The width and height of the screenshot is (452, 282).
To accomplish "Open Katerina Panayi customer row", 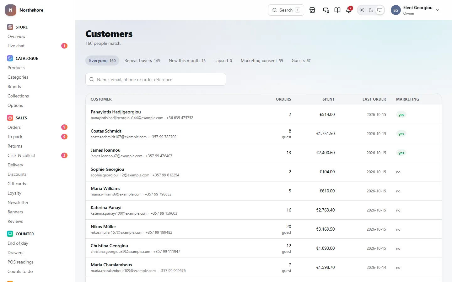I will (263, 210).
